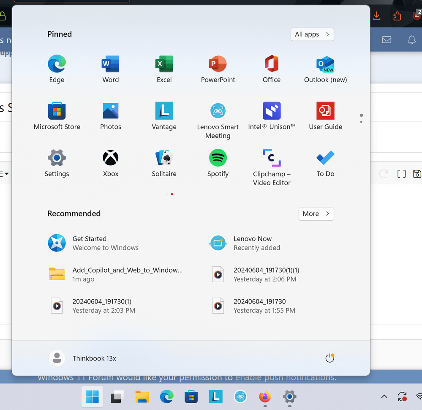
Task: Launch Intel Unison
Action: click(272, 116)
